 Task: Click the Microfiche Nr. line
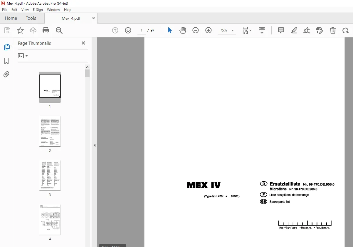293,189
